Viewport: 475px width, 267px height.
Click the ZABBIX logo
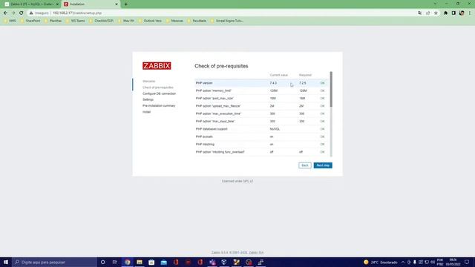pos(157,66)
